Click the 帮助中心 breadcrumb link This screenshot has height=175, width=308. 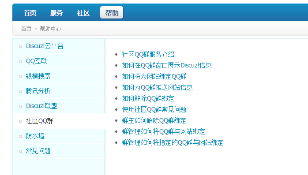(x=50, y=29)
